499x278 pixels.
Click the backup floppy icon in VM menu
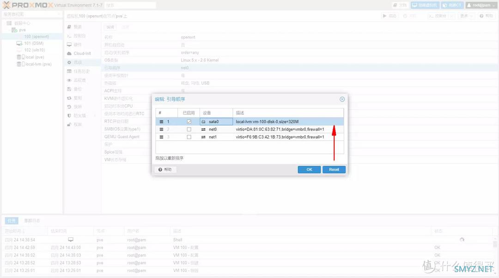coord(69,89)
